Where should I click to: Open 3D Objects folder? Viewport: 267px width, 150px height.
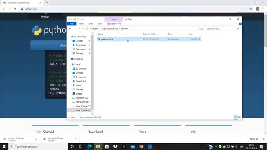pos(81,69)
